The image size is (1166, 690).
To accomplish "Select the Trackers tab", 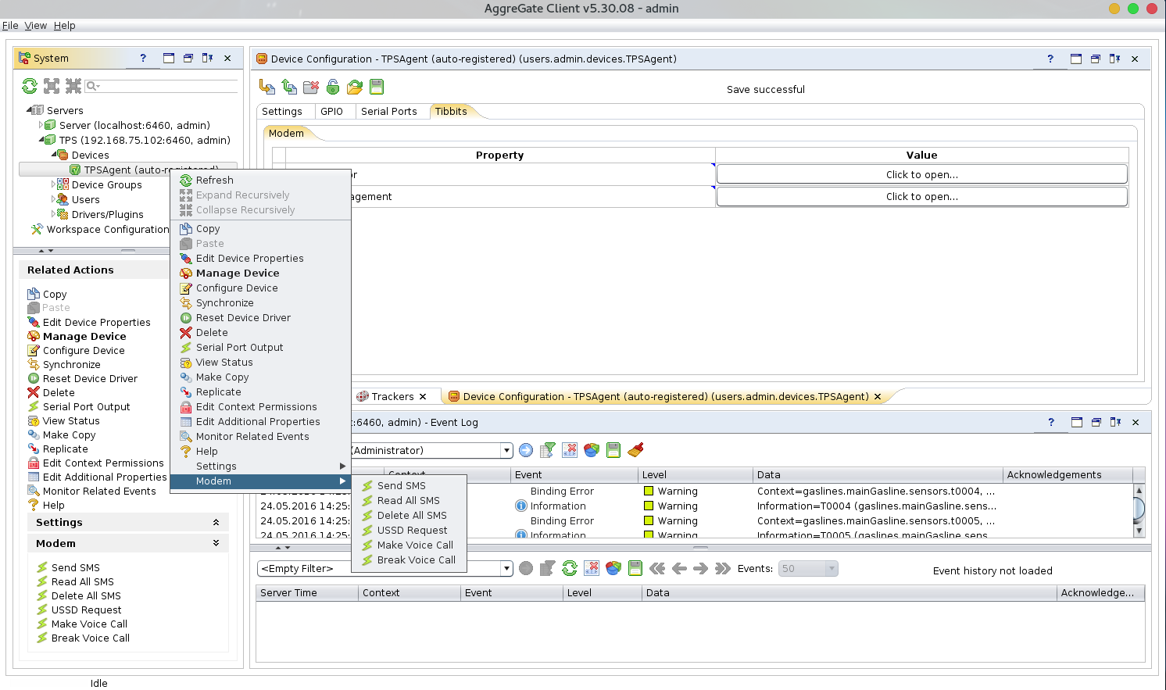I will (392, 396).
